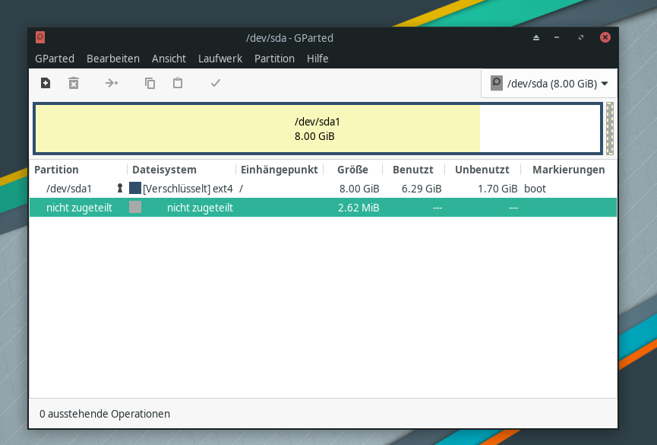Click the Markierungen column header
This screenshot has width=657, height=445.
click(569, 170)
